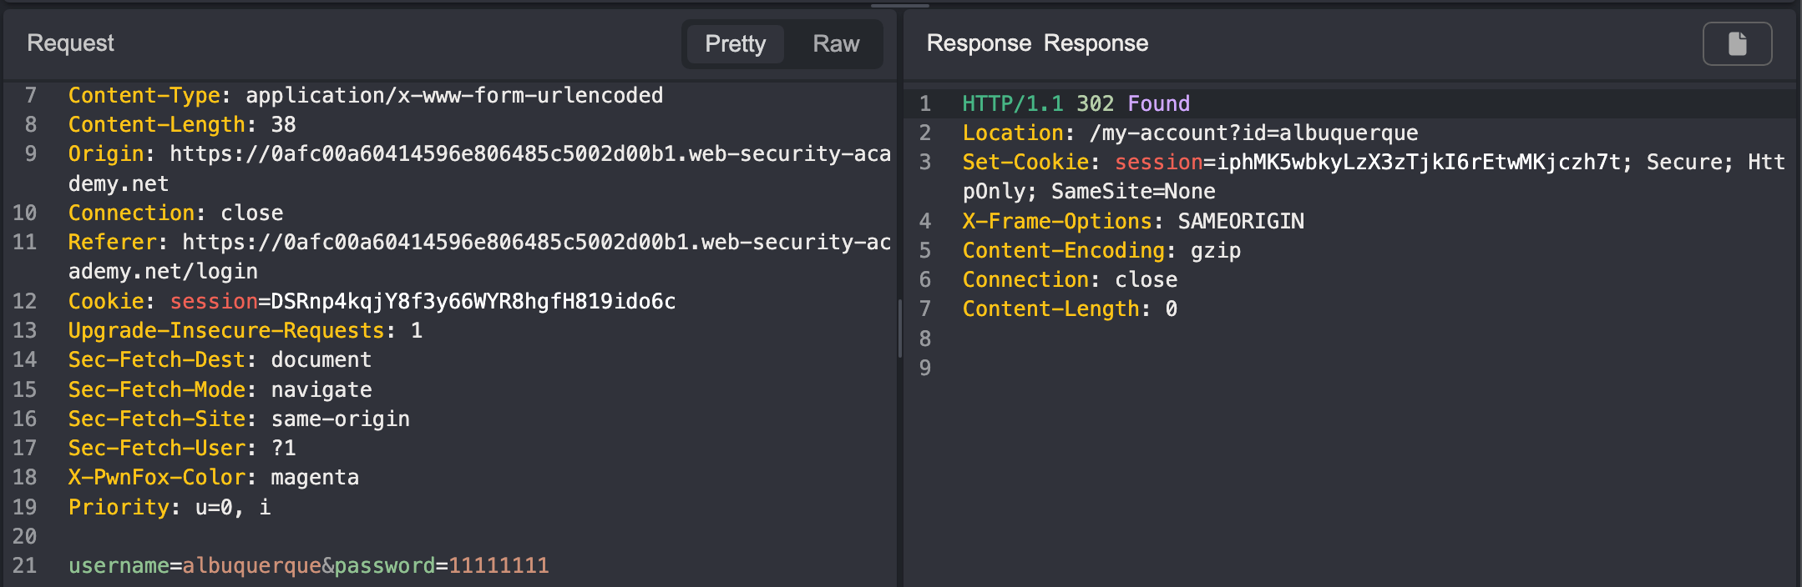
Task: Select the Pretty request view
Action: [735, 43]
